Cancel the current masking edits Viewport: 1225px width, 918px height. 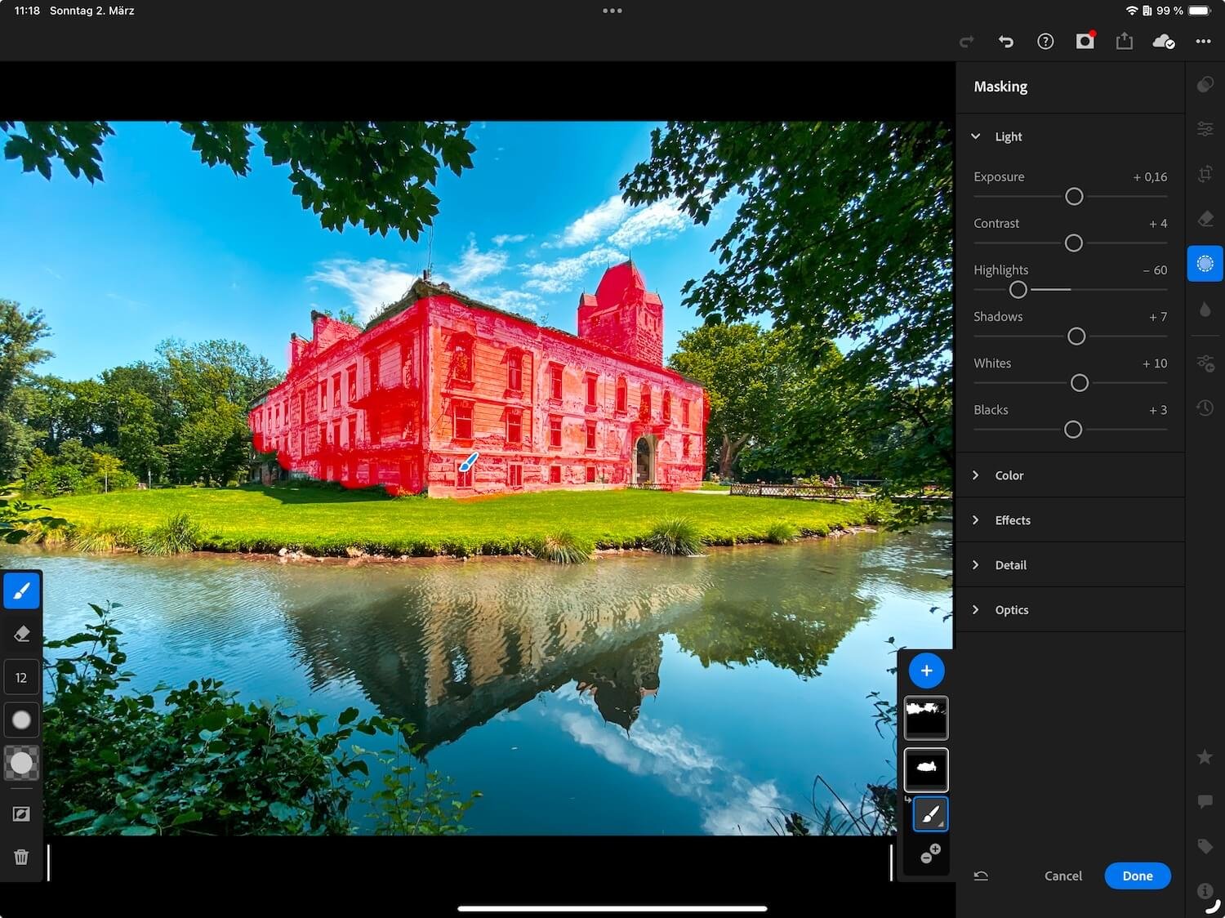[1062, 875]
